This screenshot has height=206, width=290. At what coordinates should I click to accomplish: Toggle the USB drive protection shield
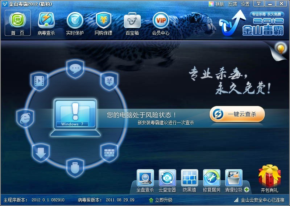point(75,168)
